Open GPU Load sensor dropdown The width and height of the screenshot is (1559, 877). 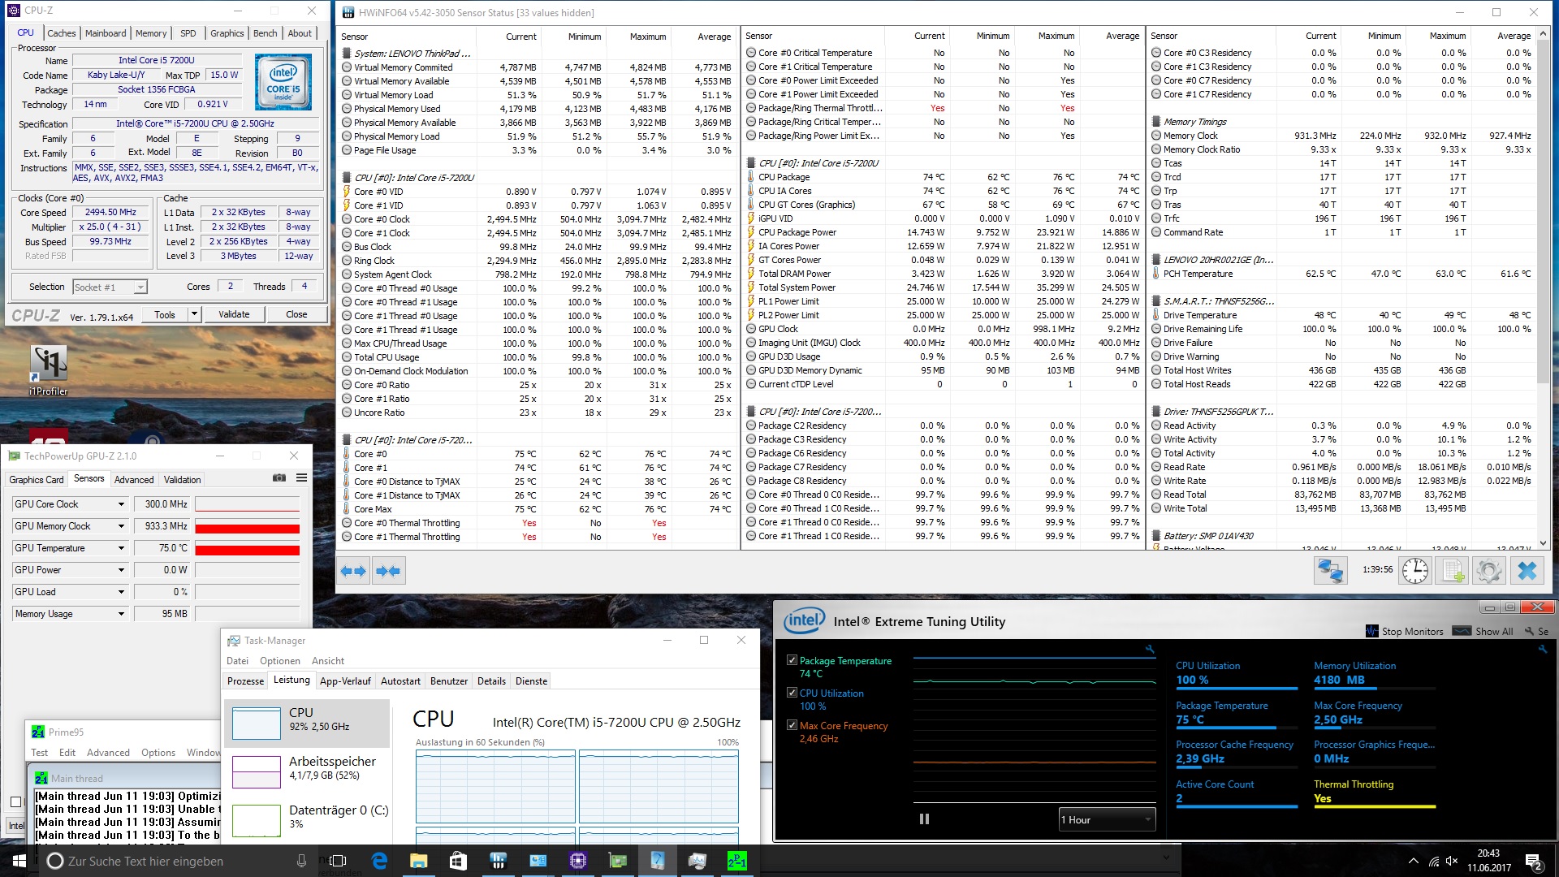(121, 592)
